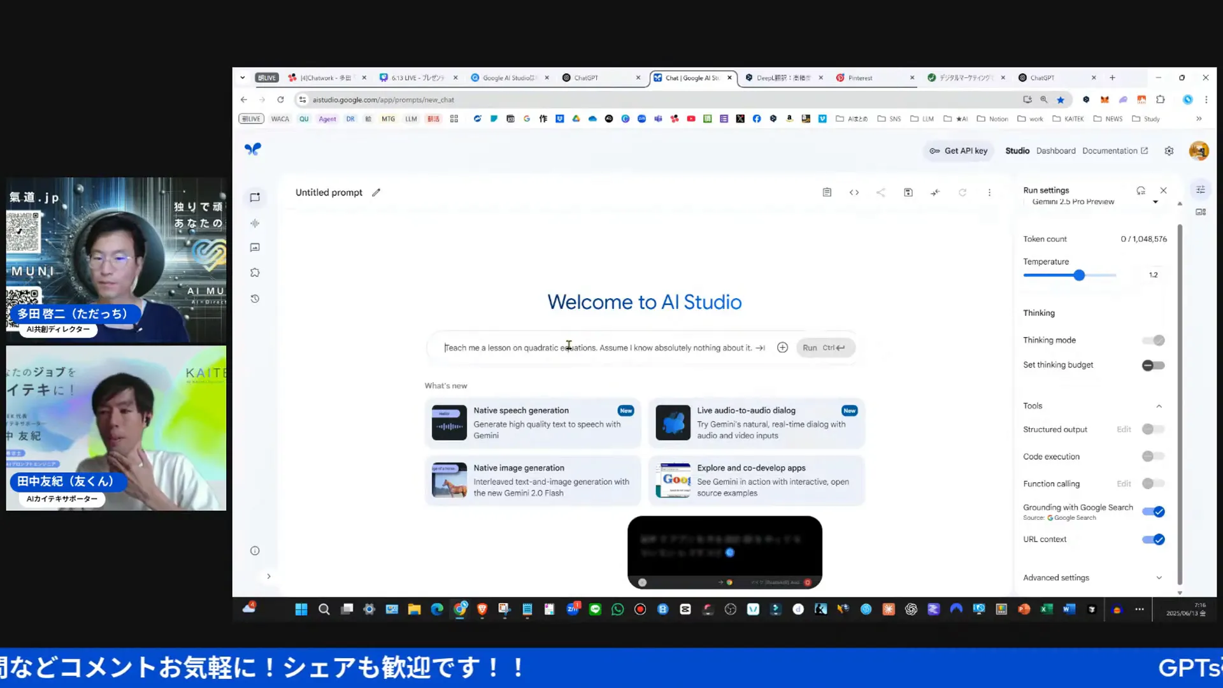Click the Temperature value field 1.2

[1154, 275]
